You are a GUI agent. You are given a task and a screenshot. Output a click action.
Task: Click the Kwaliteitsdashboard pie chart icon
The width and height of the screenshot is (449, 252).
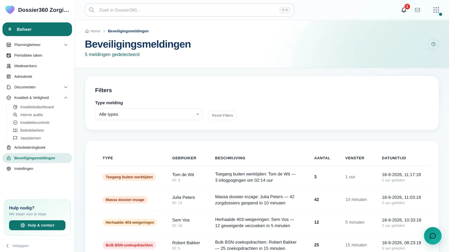15,107
